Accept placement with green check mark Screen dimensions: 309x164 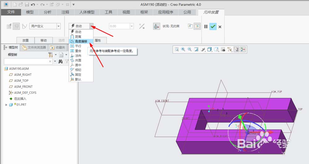point(213,26)
